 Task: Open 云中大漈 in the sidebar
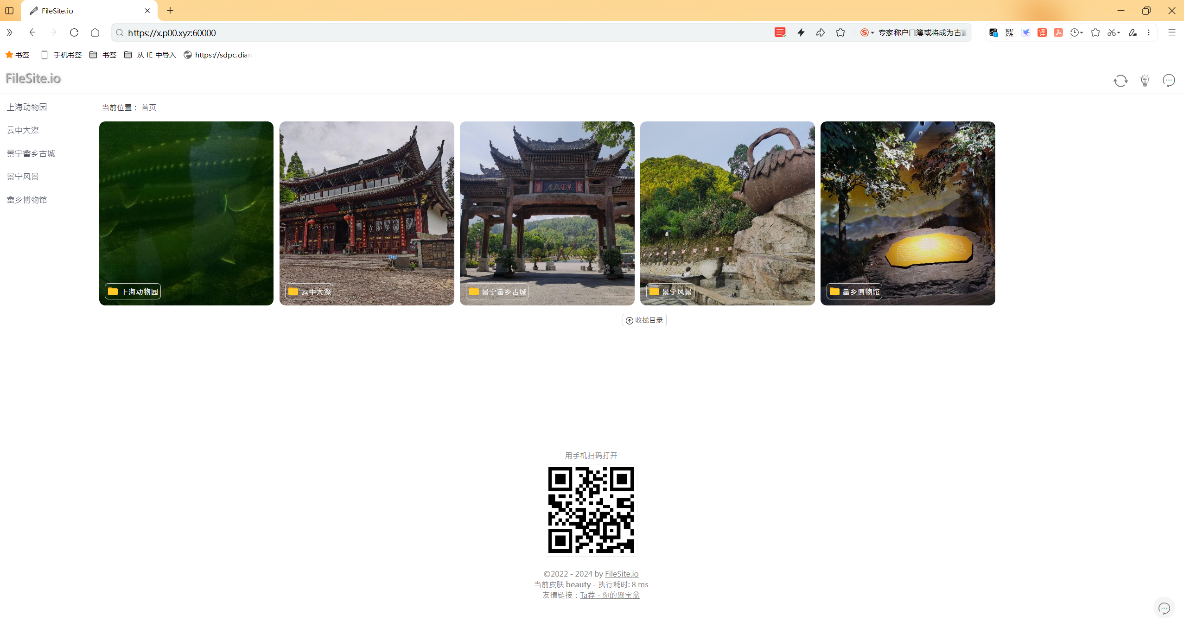click(x=23, y=130)
